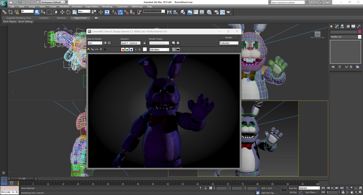Image resolution: width=363 pixels, height=195 pixels.
Task: Choose the Select and Move tool
Action: (x=62, y=12)
